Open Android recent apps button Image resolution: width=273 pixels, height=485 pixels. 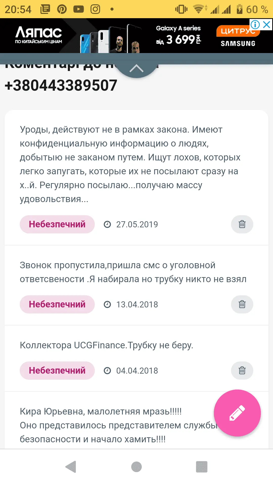[201, 467]
